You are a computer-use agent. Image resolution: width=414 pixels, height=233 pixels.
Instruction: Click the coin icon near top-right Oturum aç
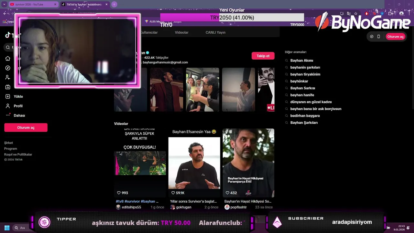(x=372, y=37)
